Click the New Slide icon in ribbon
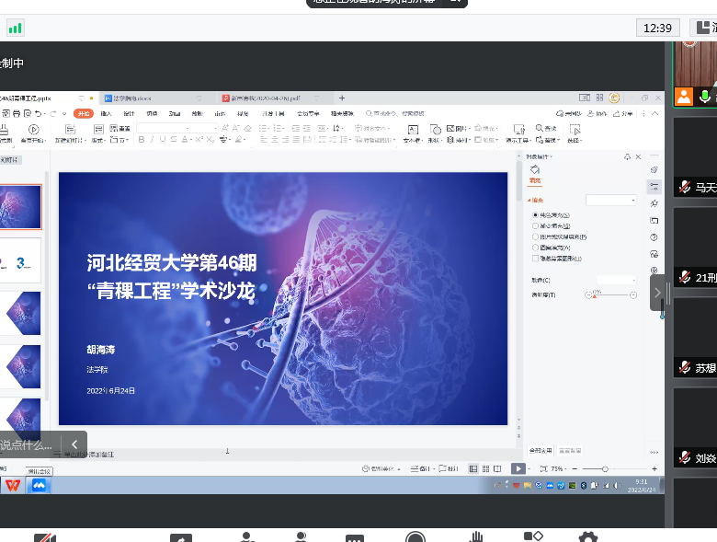The height and width of the screenshot is (542, 717). 70,130
